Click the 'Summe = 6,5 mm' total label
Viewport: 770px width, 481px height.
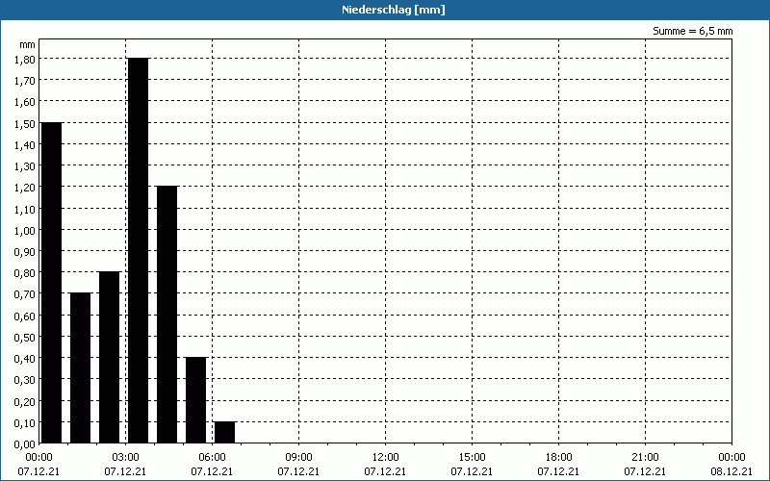(x=692, y=31)
